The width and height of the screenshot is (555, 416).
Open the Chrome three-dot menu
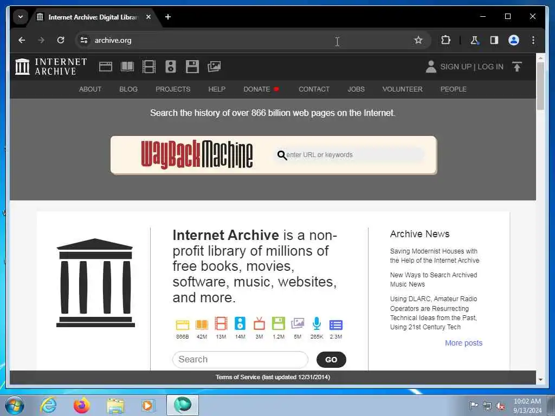tap(533, 40)
